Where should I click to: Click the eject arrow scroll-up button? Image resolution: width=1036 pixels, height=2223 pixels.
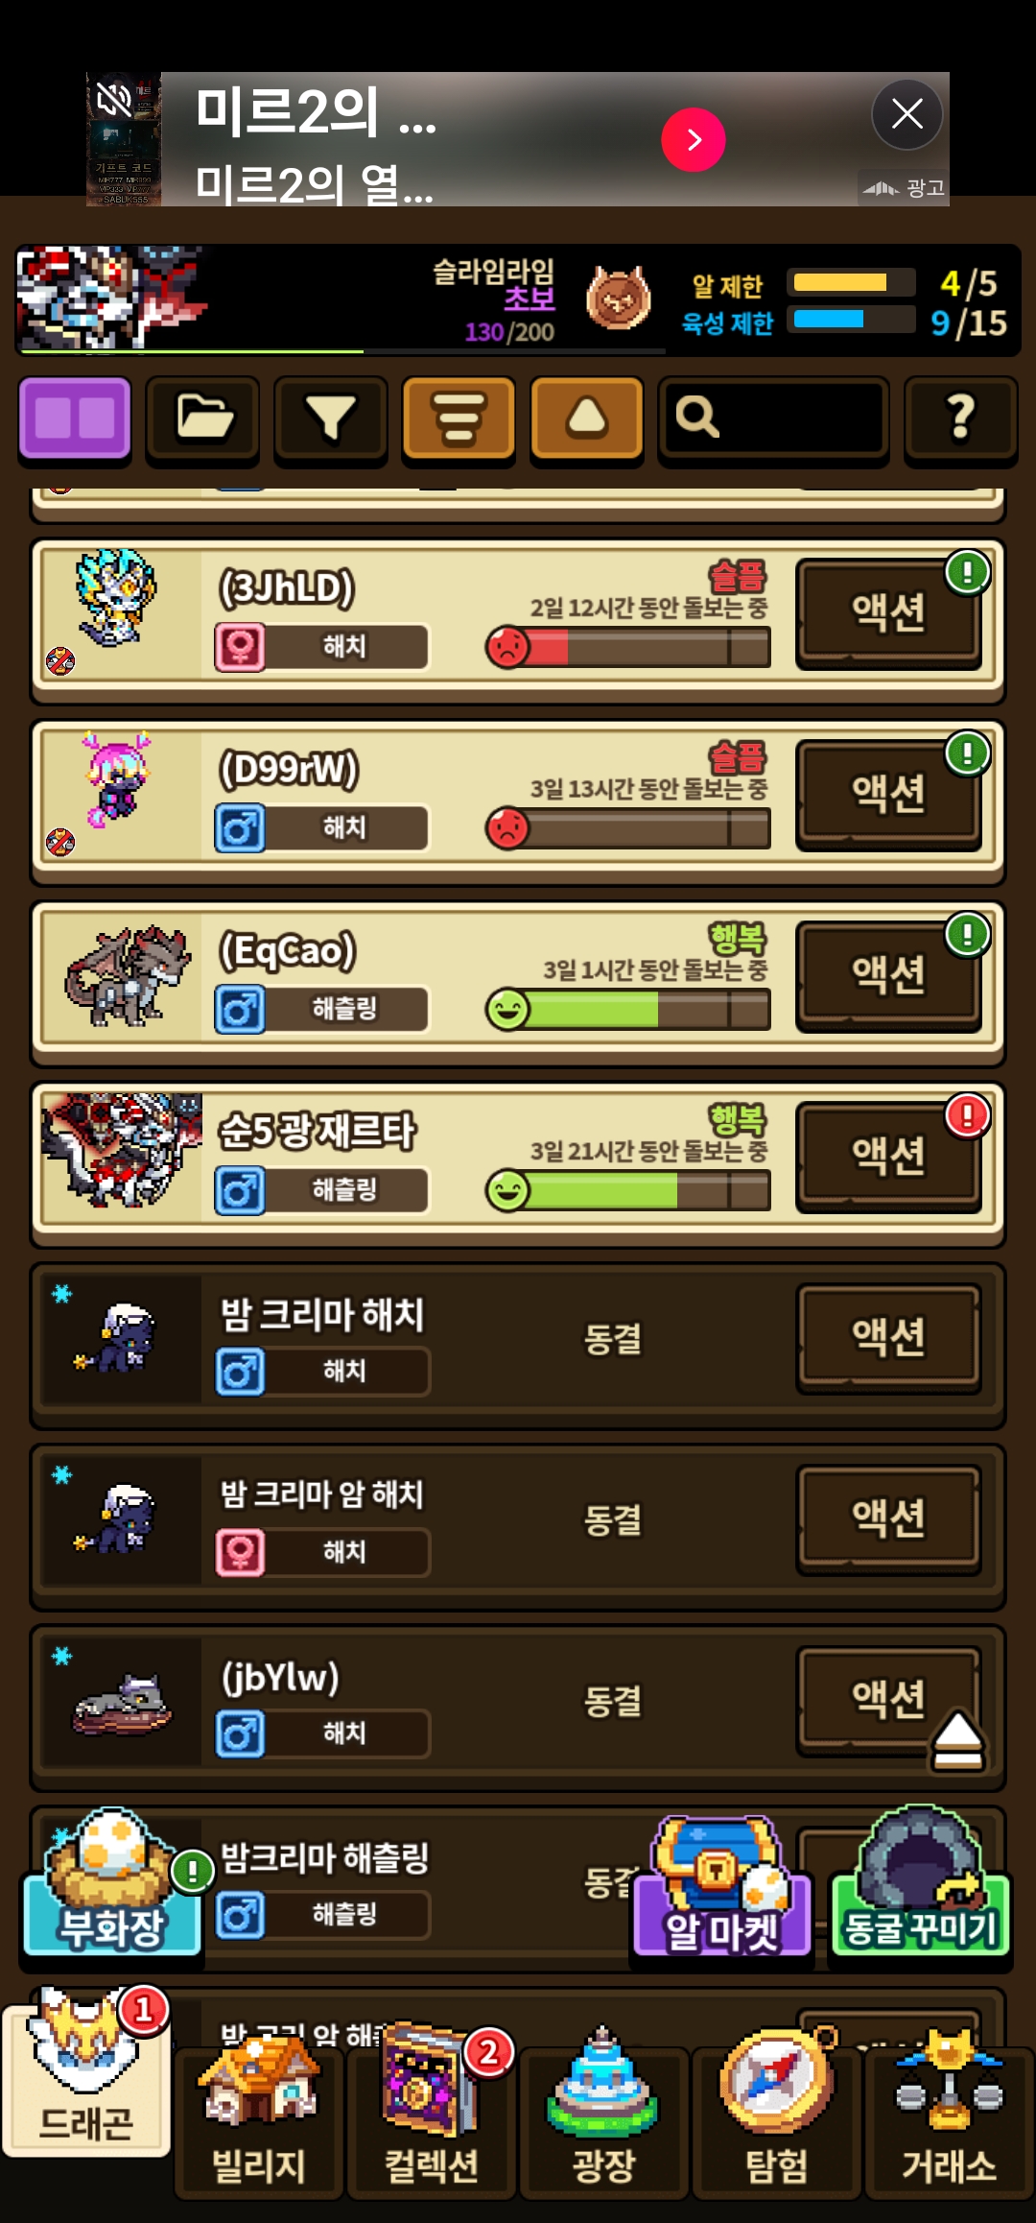(x=957, y=1740)
